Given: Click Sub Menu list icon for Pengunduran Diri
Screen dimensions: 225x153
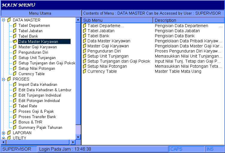Looking at the screenshot, I should (x=84, y=51).
